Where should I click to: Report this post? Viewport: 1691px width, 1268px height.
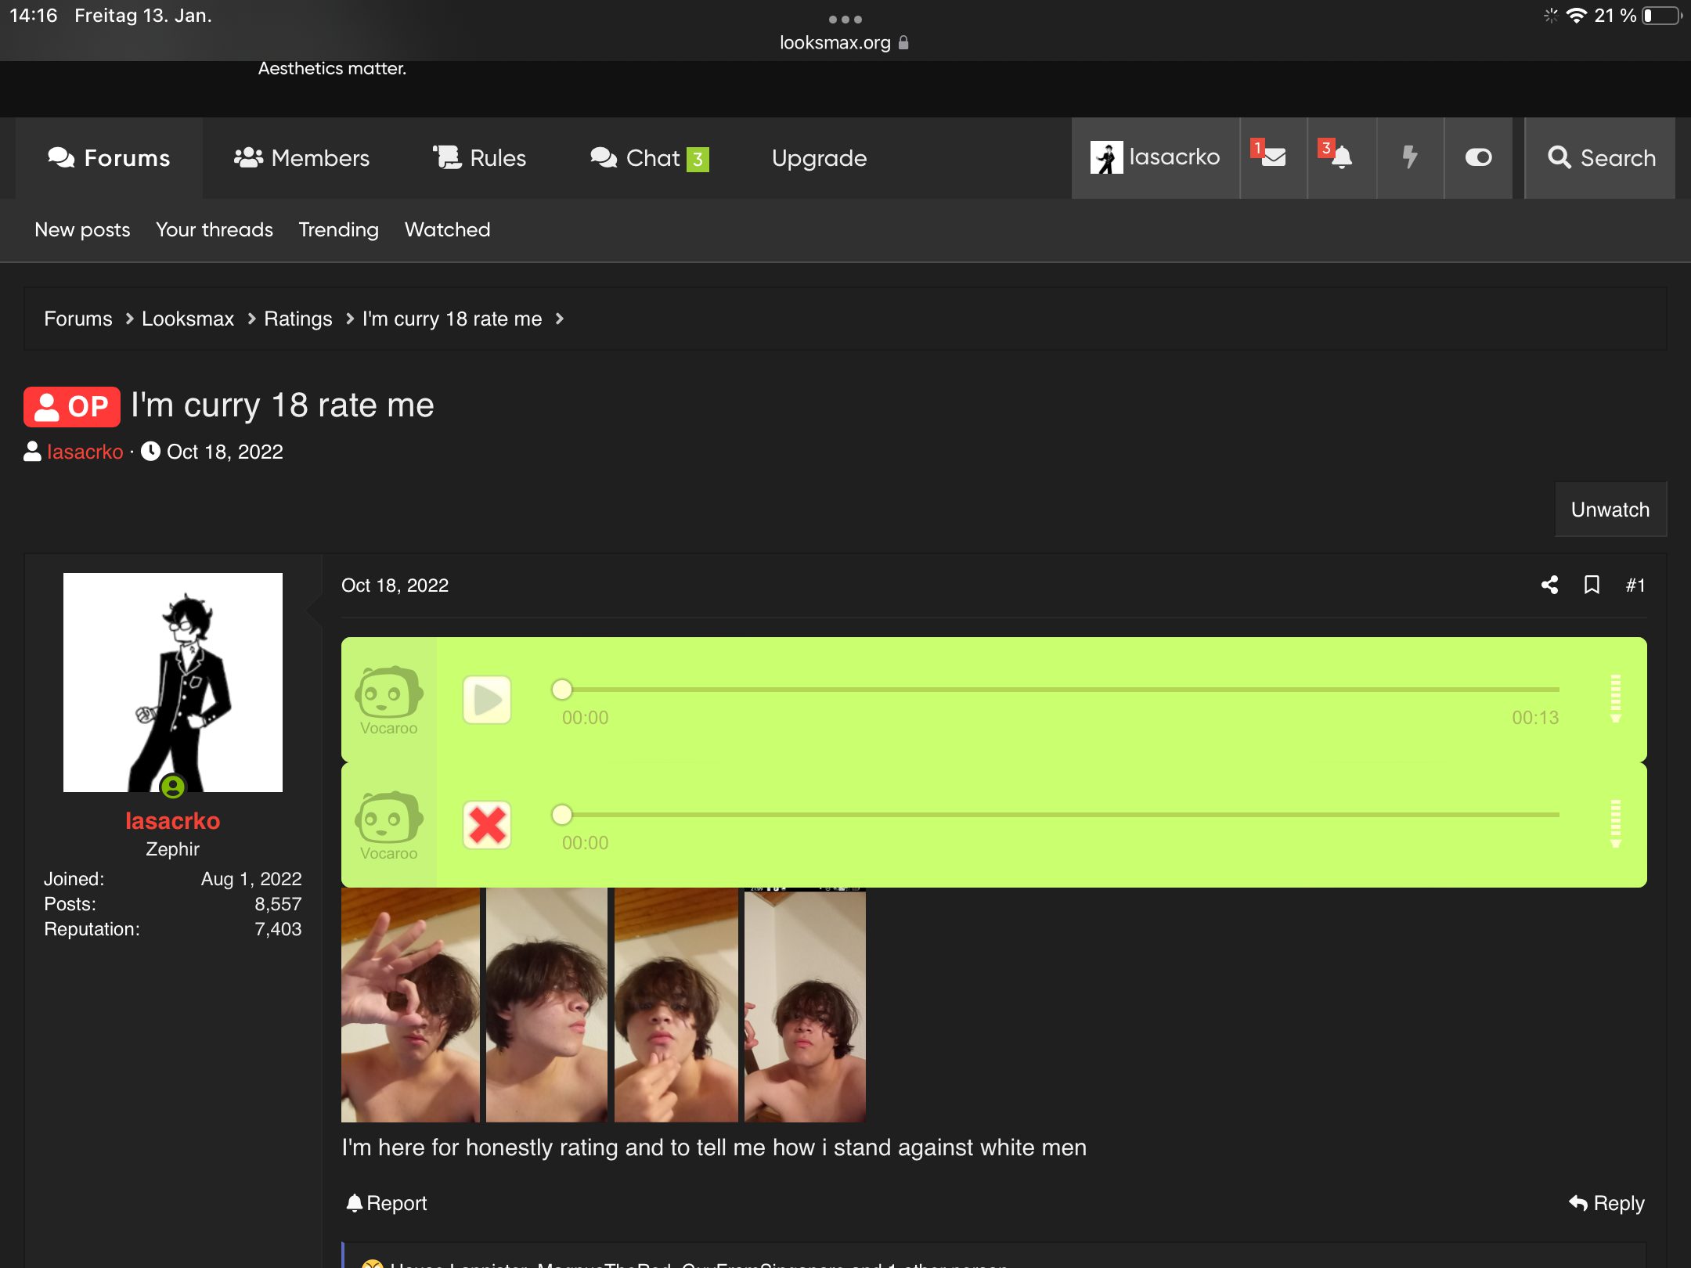click(x=387, y=1203)
